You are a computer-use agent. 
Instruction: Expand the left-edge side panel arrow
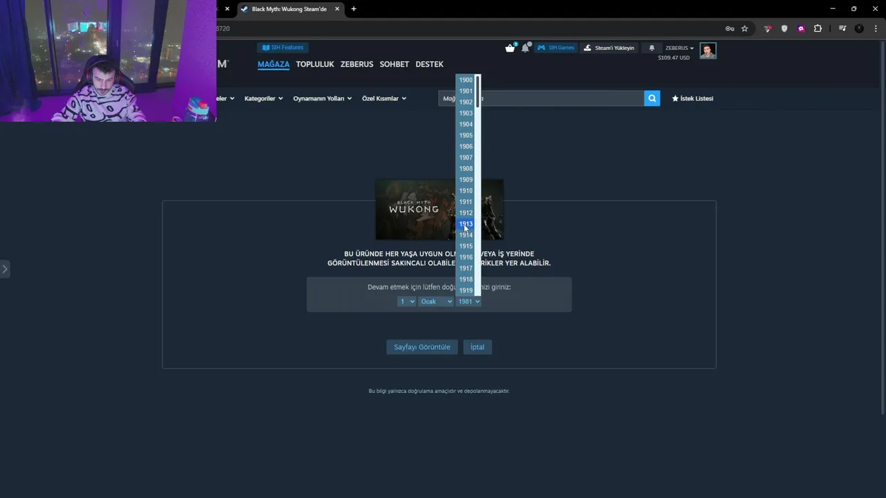(x=4, y=268)
